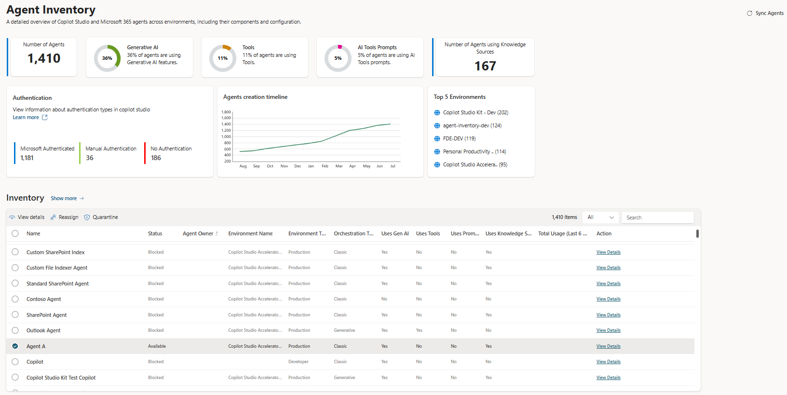Click the Quarantine shield icon
Viewport: 787px width, 395px height.
(87, 218)
